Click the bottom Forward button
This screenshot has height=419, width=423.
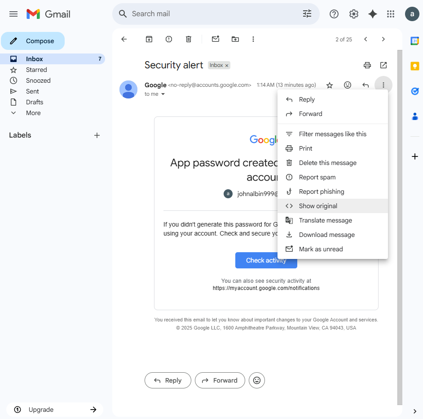point(220,380)
